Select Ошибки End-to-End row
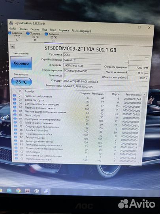The width and height of the screenshot is (160, 214). [x=77, y=131]
